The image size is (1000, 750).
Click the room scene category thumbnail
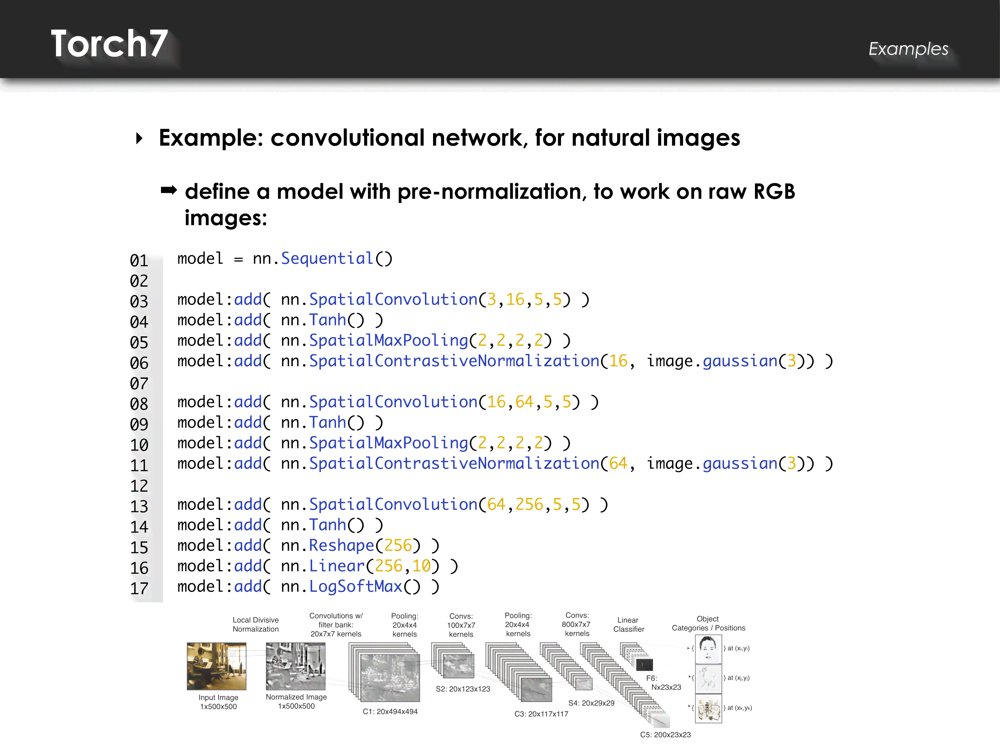(708, 709)
